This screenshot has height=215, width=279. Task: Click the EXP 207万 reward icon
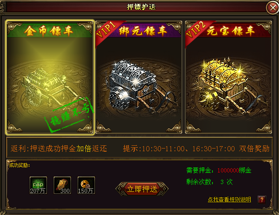(x=38, y=185)
